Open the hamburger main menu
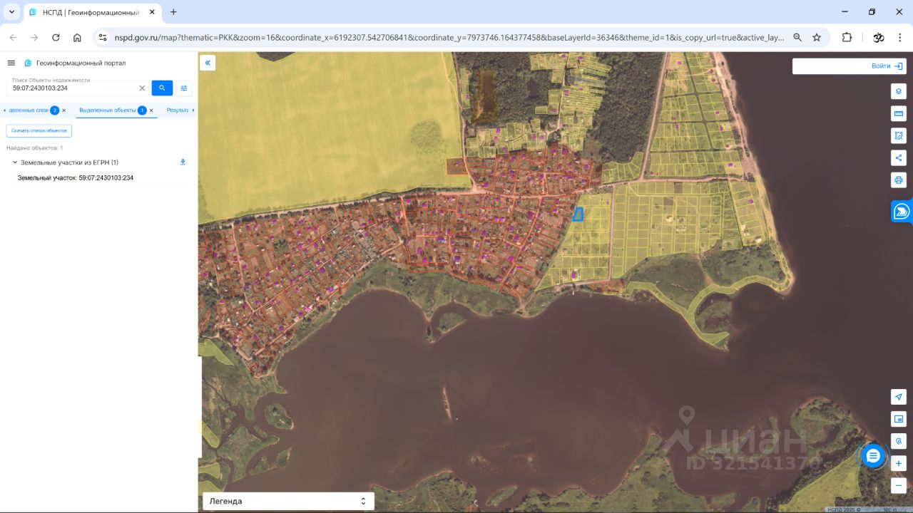Image resolution: width=913 pixels, height=513 pixels. (x=11, y=63)
